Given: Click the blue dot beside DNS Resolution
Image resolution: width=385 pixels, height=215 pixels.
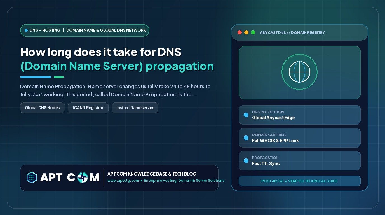Looking at the screenshot, I should pyautogui.click(x=246, y=115).
